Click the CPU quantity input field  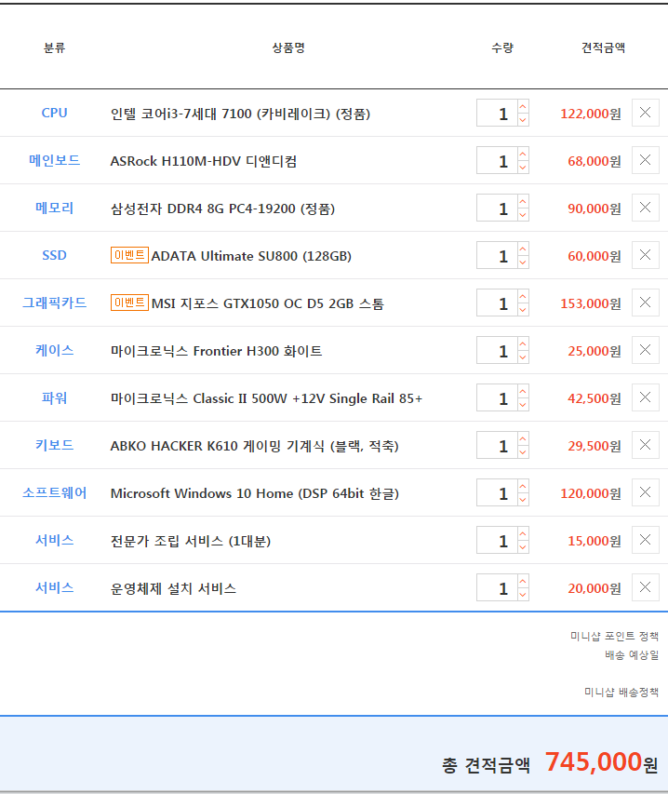497,113
